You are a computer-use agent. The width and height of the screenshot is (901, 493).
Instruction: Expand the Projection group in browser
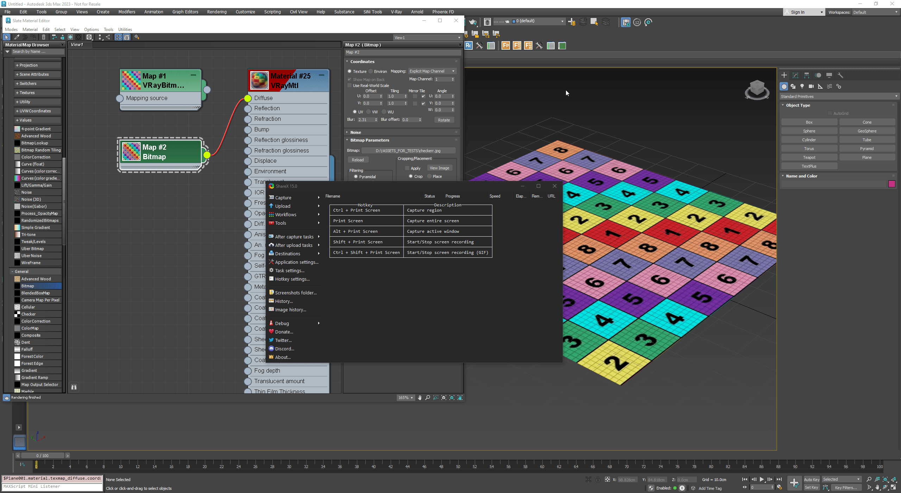(38, 65)
